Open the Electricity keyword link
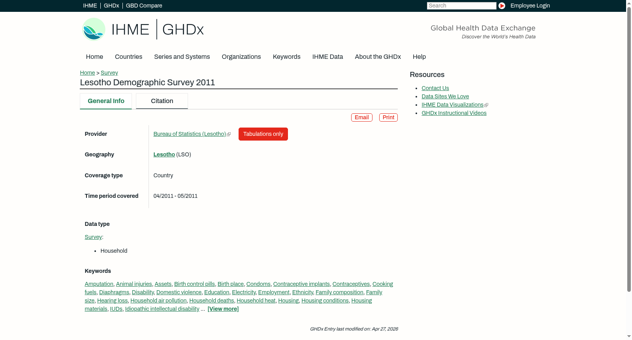 click(244, 292)
